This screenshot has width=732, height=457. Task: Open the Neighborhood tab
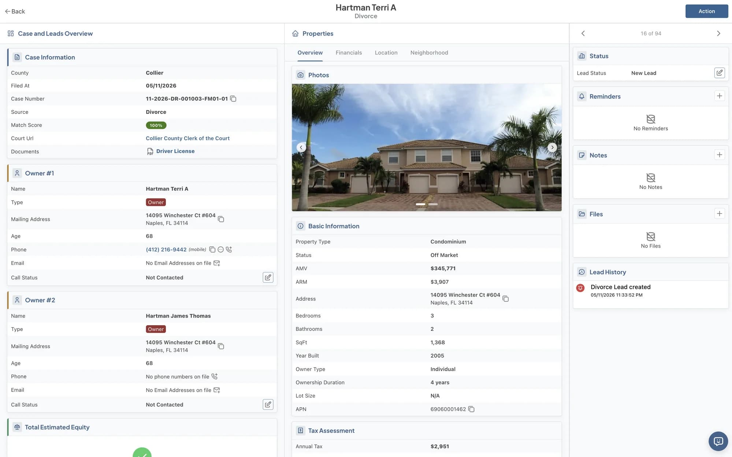[429, 53]
